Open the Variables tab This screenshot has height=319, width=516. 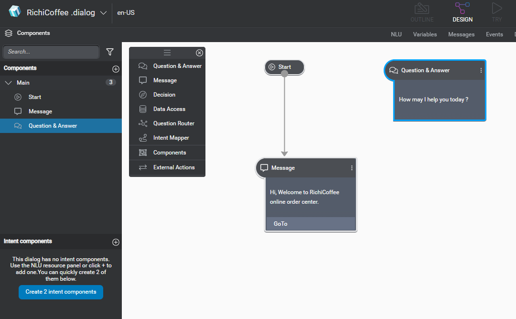coord(425,34)
